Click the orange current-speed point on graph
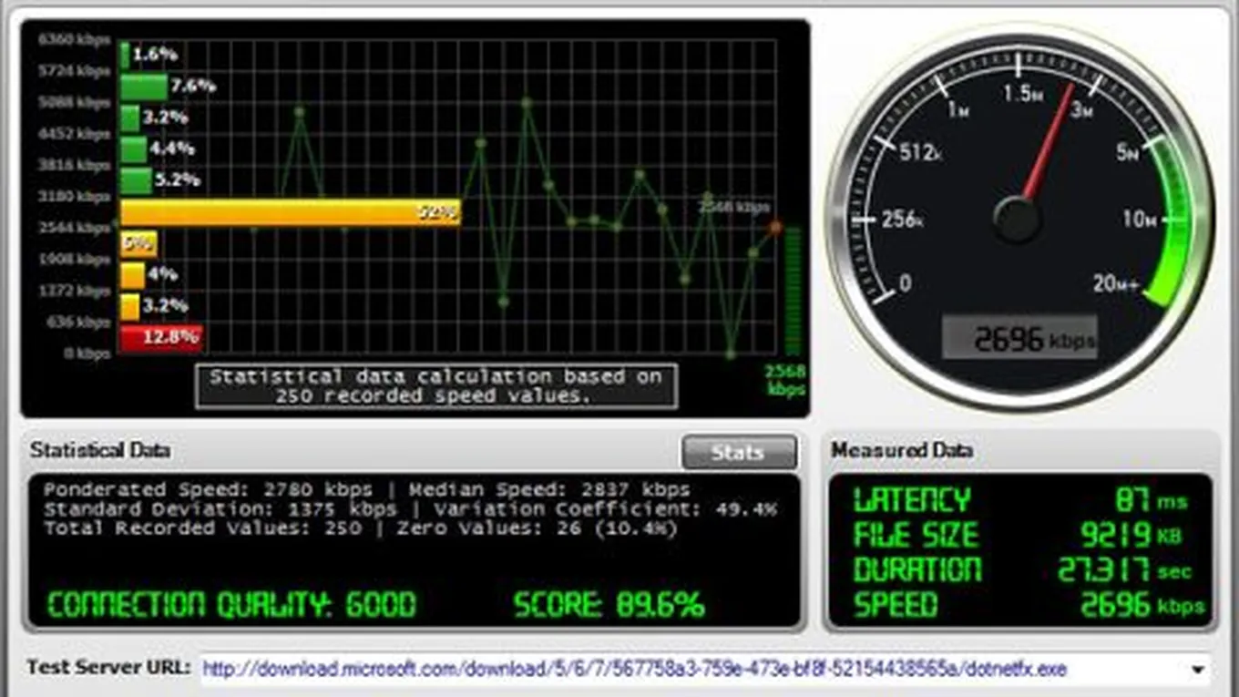Viewport: 1239px width, 697px height. coord(775,228)
